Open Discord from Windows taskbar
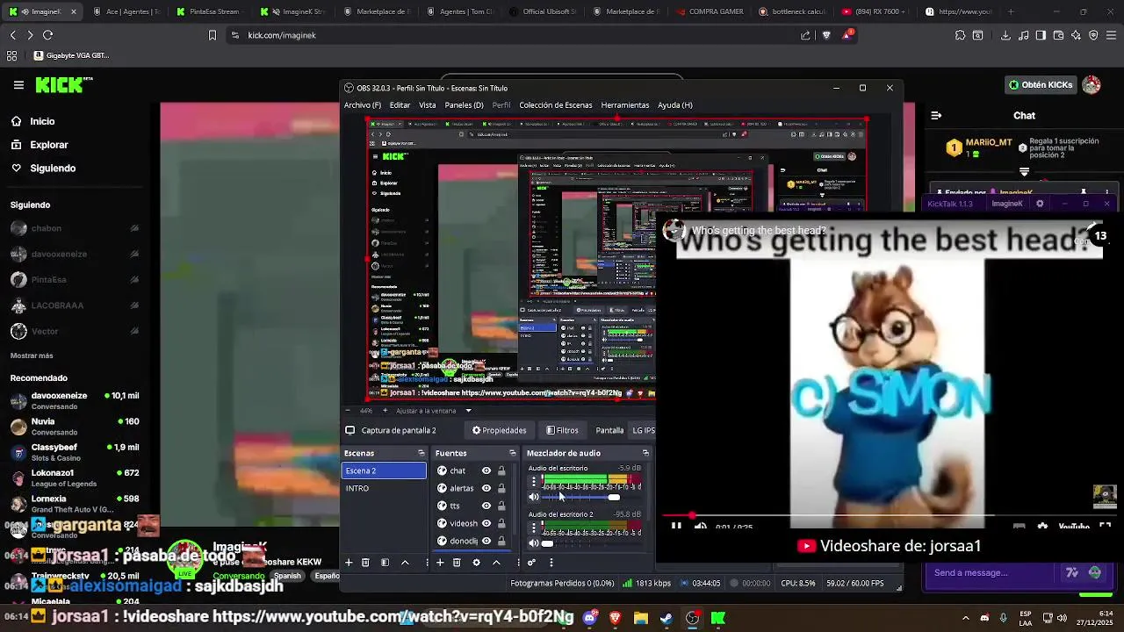1124x632 pixels. (589, 618)
